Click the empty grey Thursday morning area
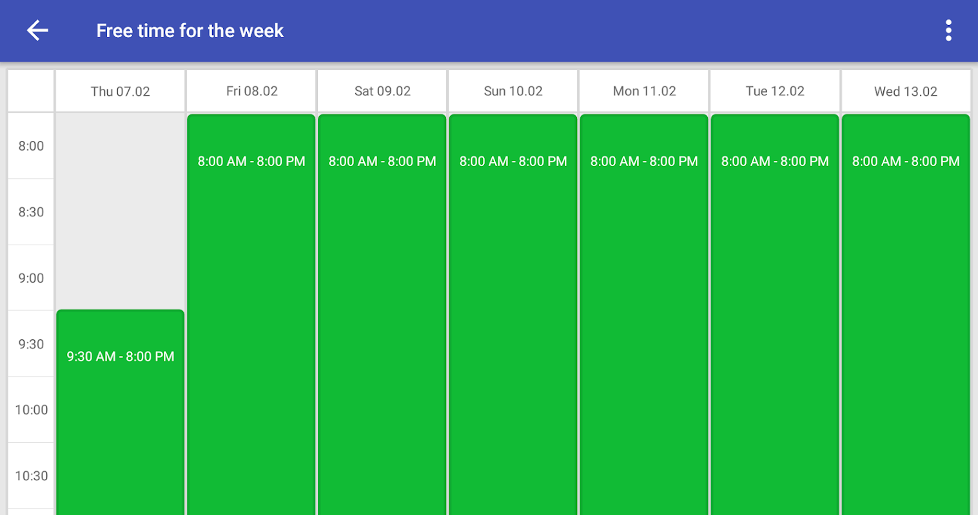Image resolution: width=978 pixels, height=515 pixels. pos(121,211)
